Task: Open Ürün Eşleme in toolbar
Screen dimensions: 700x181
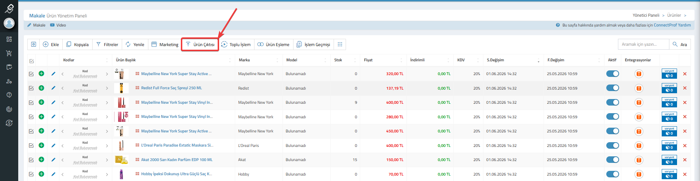Action: (x=273, y=44)
